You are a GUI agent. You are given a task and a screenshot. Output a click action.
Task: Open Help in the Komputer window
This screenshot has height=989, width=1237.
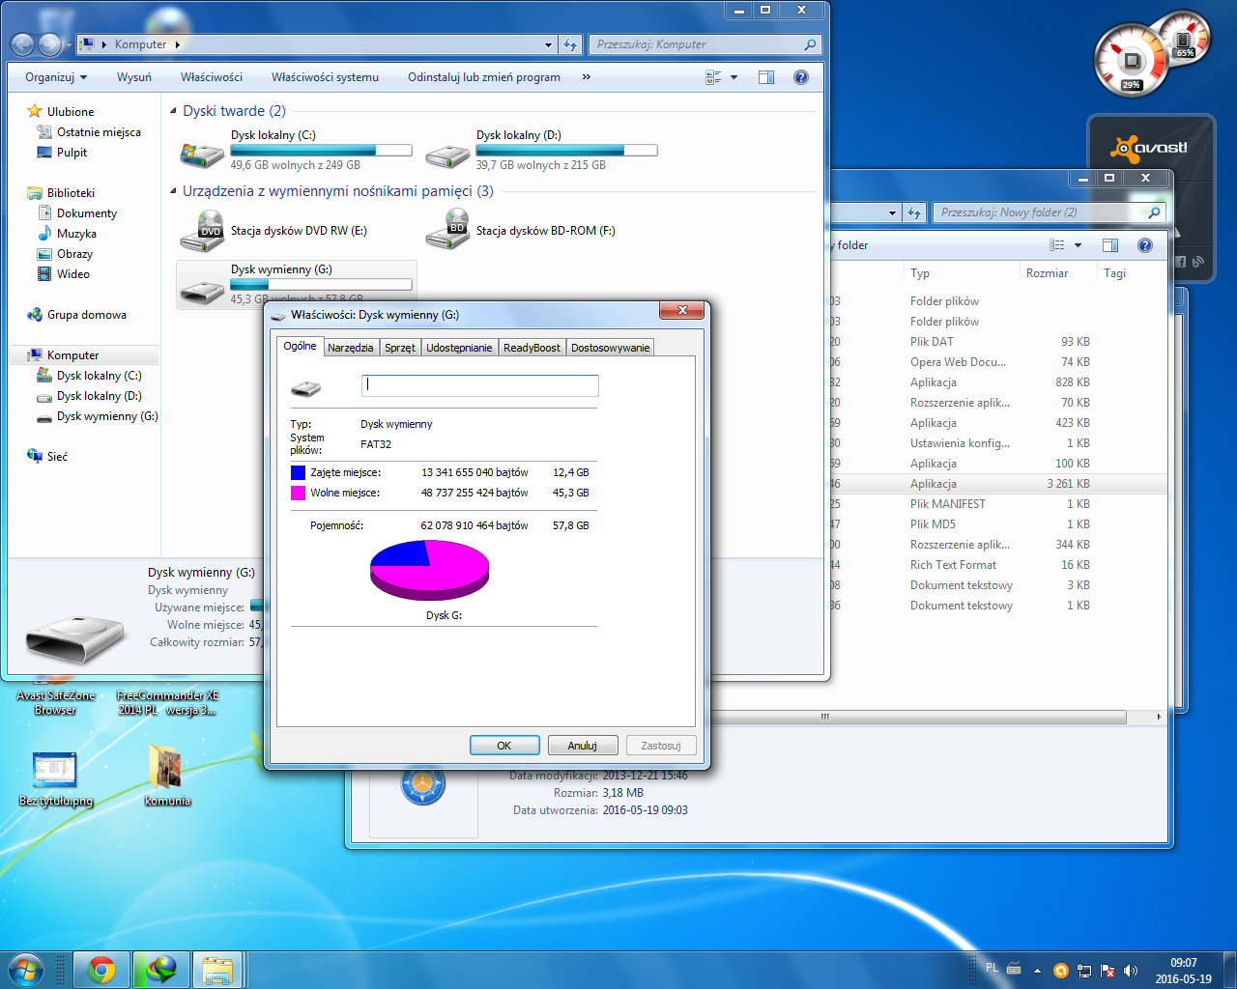click(801, 77)
